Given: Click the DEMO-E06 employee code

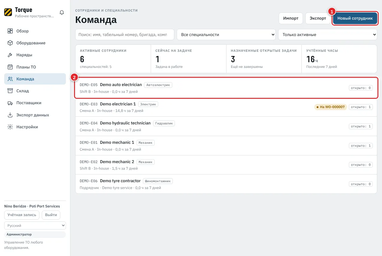Looking at the screenshot, I should (89, 181).
